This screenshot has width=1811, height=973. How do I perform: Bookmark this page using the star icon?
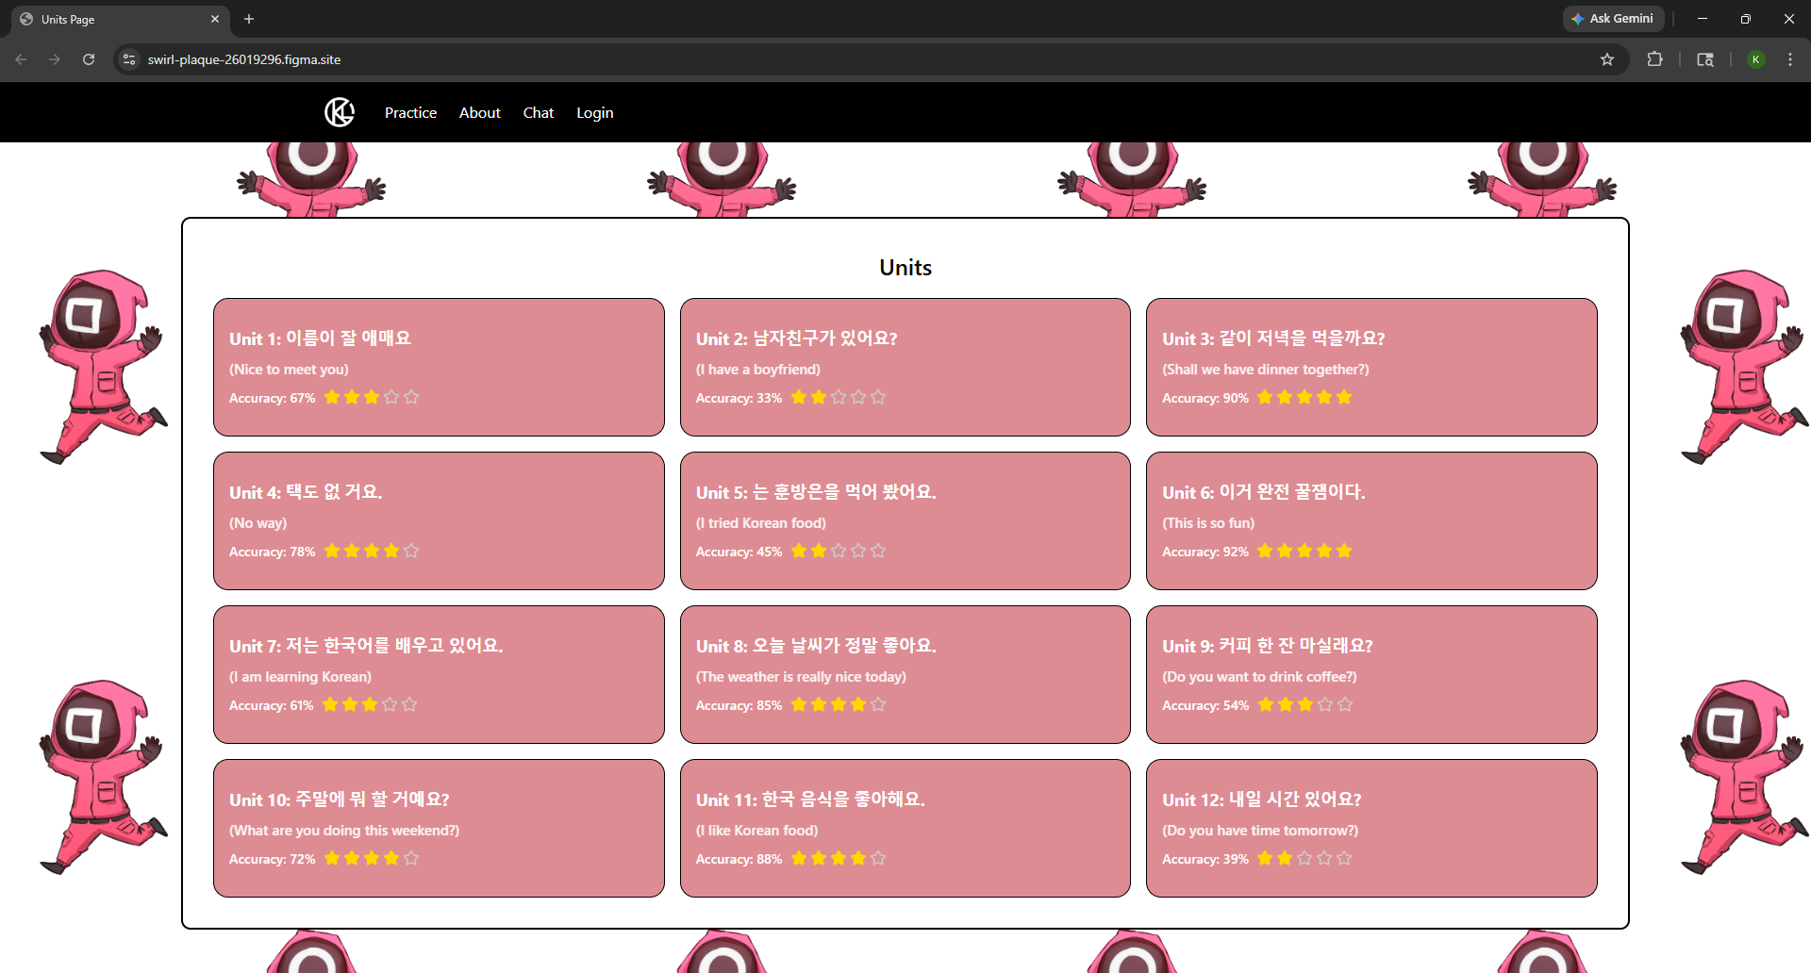point(1607,58)
